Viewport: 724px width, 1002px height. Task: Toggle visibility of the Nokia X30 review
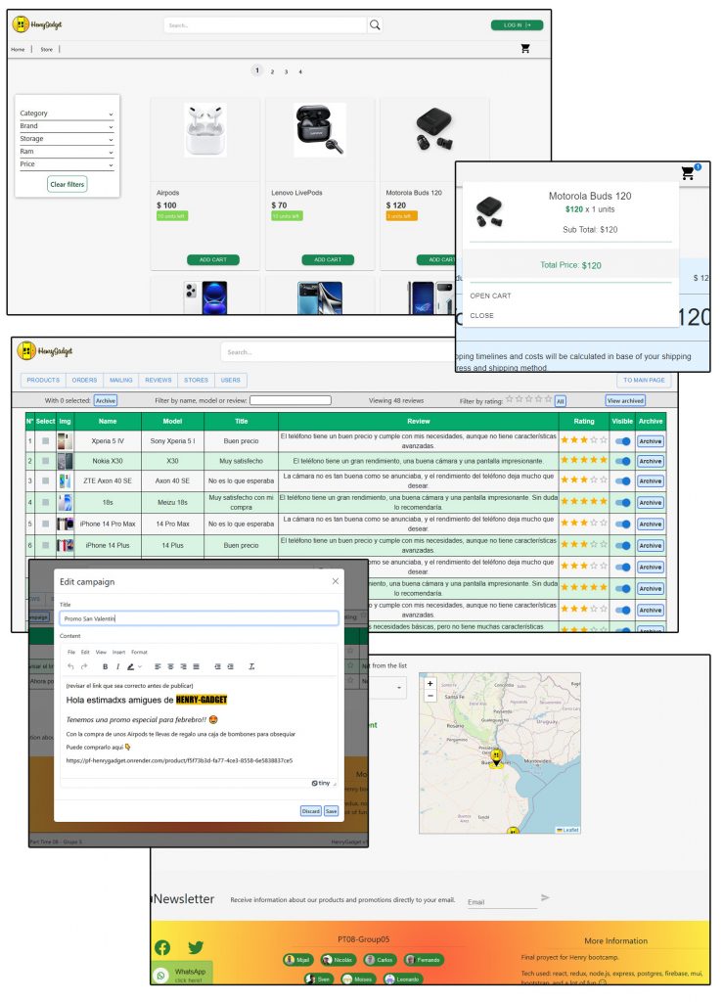622,461
